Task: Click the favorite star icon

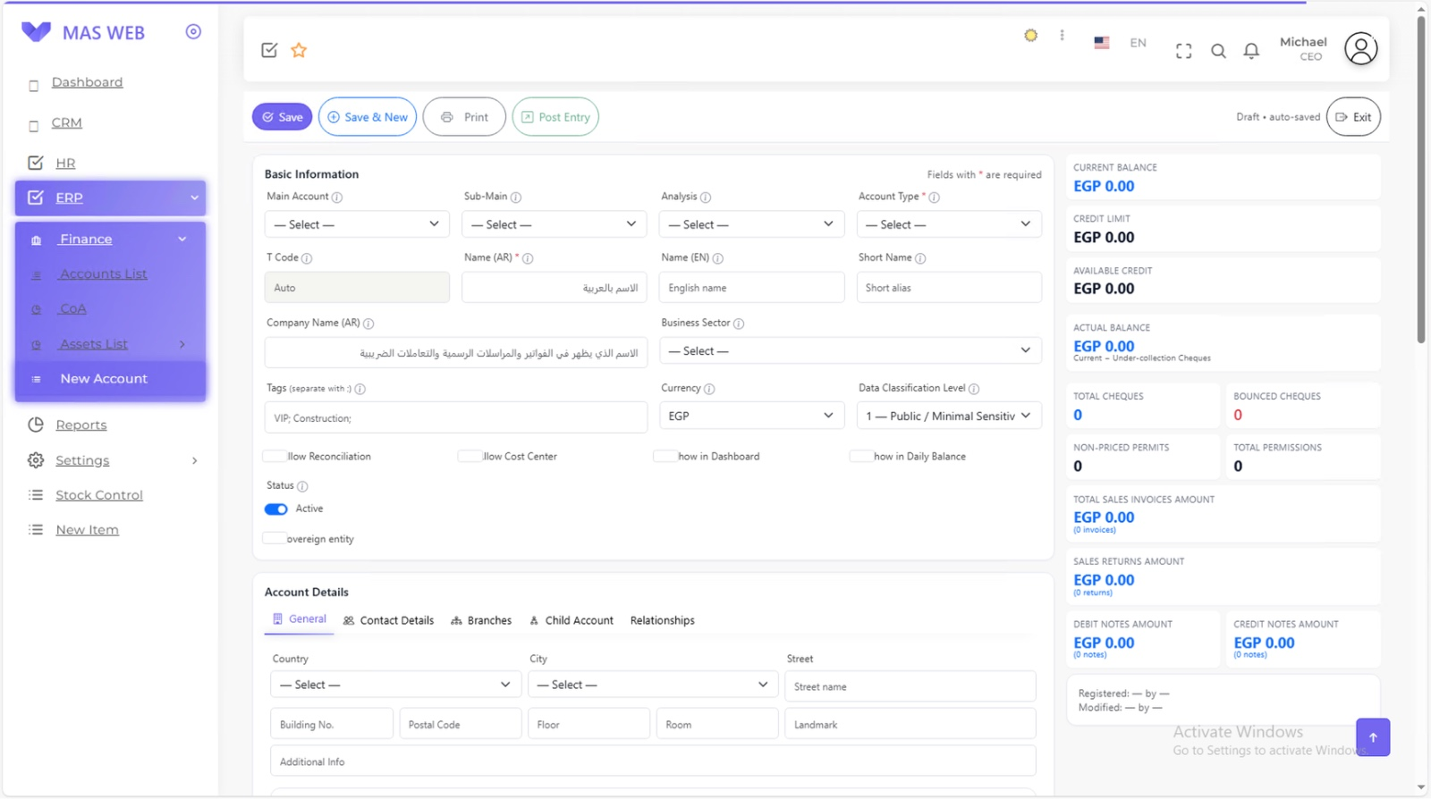Action: (x=299, y=51)
